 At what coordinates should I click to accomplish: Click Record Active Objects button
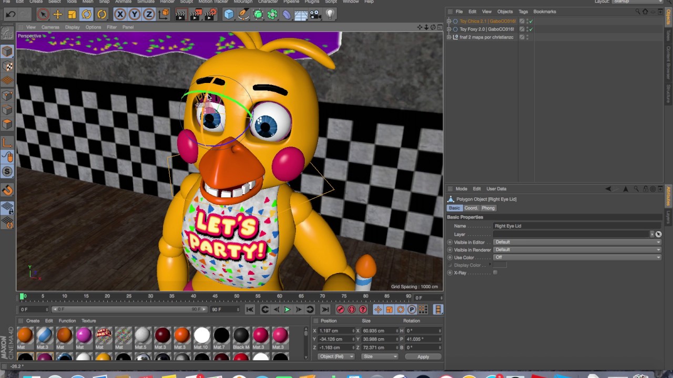[x=340, y=310]
